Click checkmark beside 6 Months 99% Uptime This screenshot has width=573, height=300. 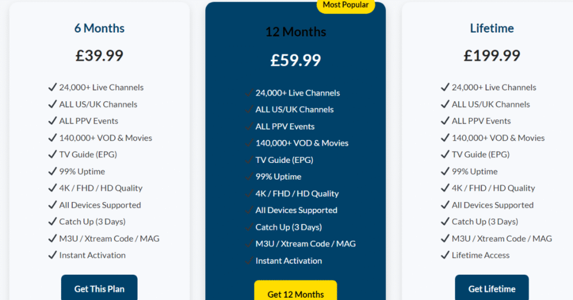pos(53,171)
